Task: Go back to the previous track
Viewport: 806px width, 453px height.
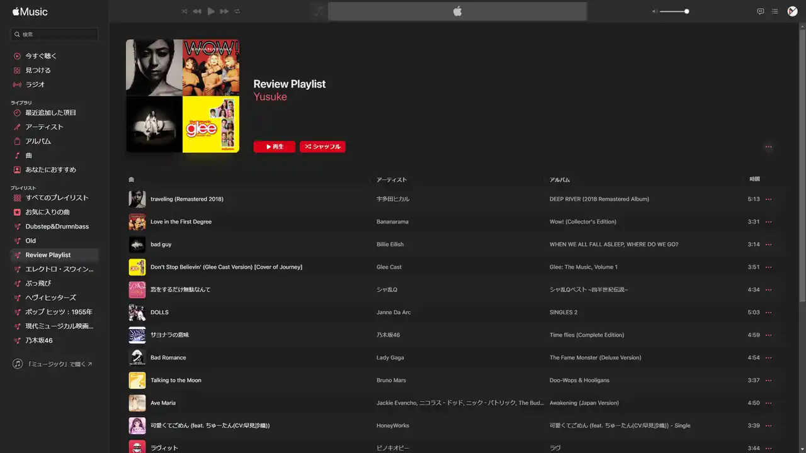Action: [197, 11]
